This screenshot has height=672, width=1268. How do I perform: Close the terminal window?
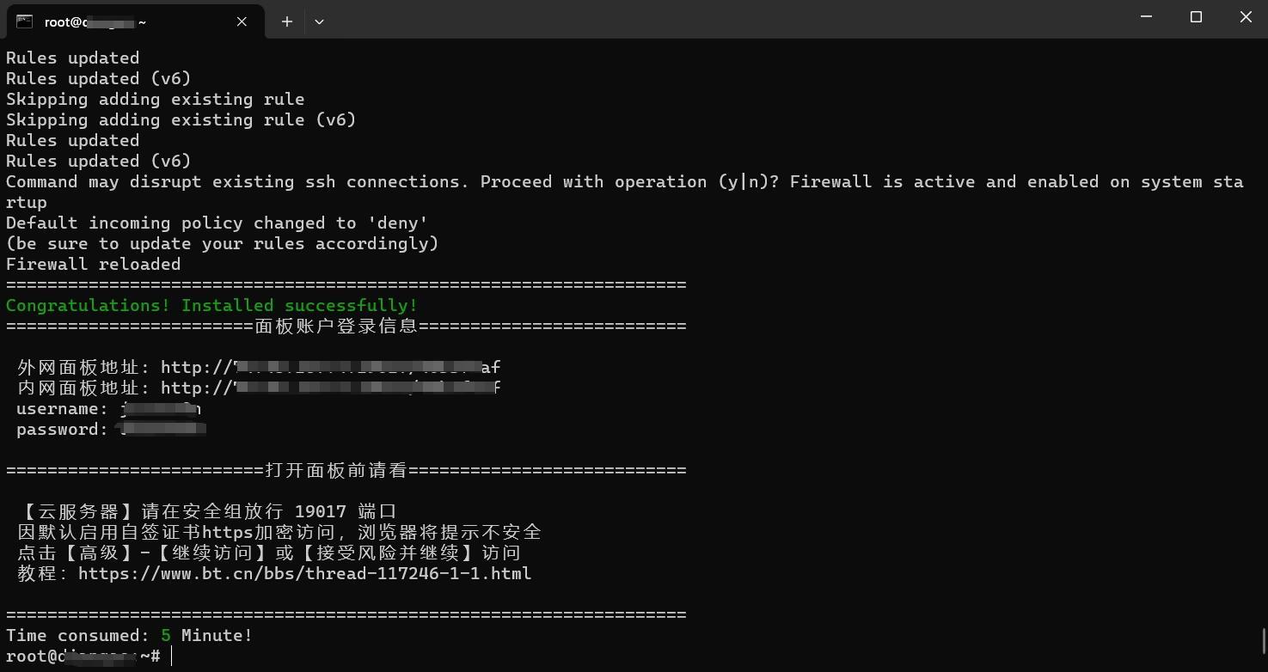click(1245, 17)
